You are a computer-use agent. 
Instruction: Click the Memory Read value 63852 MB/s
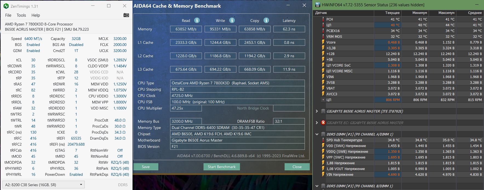[x=186, y=29]
